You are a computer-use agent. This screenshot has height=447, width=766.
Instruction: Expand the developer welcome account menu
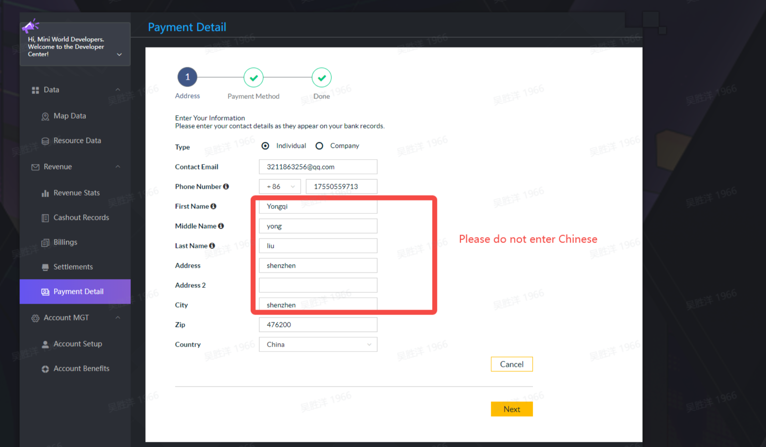pos(119,54)
